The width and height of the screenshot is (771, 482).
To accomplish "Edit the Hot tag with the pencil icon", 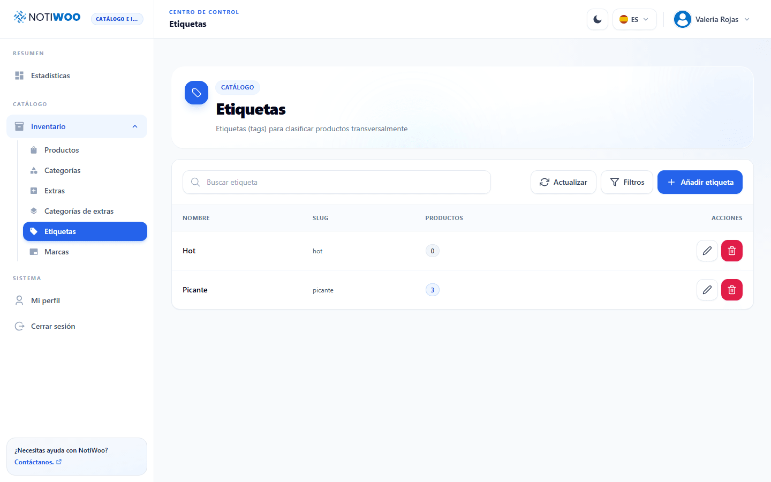I will [x=707, y=251].
